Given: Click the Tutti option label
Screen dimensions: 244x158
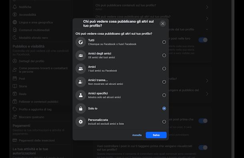Looking at the screenshot, I should point(91,40).
